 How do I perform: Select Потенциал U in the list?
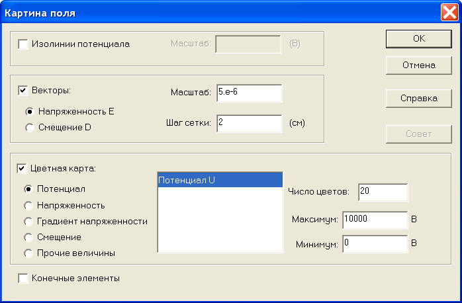[x=220, y=180]
